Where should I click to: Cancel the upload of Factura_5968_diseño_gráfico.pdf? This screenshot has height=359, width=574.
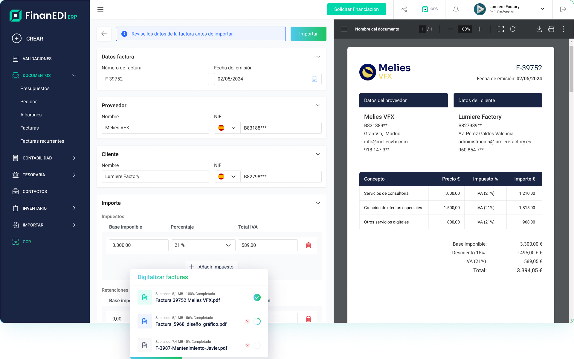point(247,321)
